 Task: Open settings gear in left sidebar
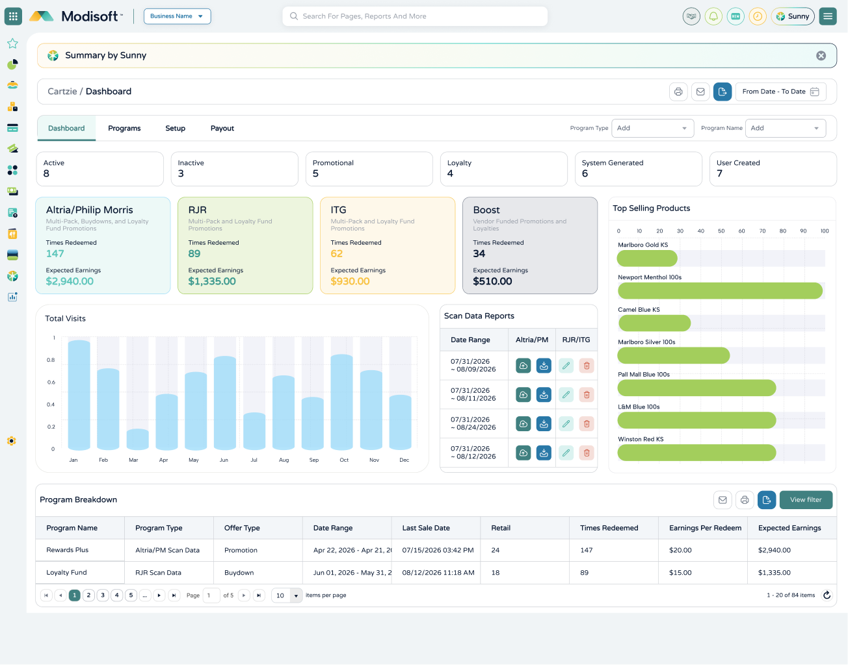[12, 441]
